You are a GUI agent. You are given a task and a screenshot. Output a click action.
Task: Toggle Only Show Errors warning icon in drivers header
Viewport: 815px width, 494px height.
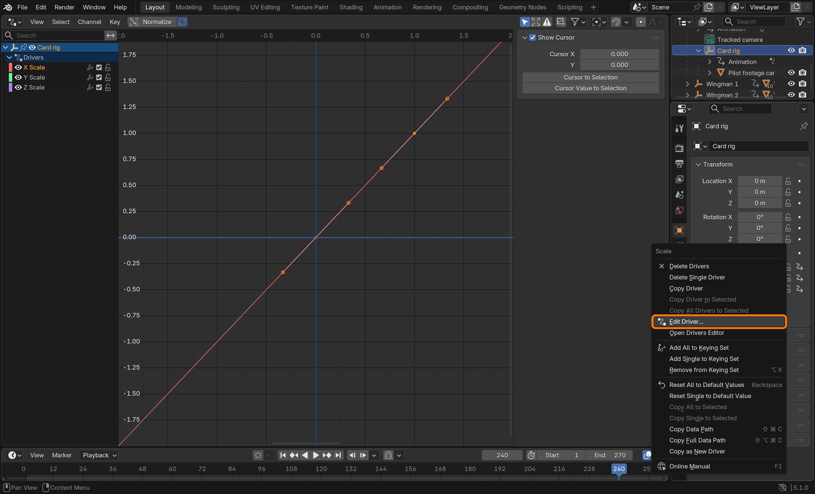click(547, 22)
